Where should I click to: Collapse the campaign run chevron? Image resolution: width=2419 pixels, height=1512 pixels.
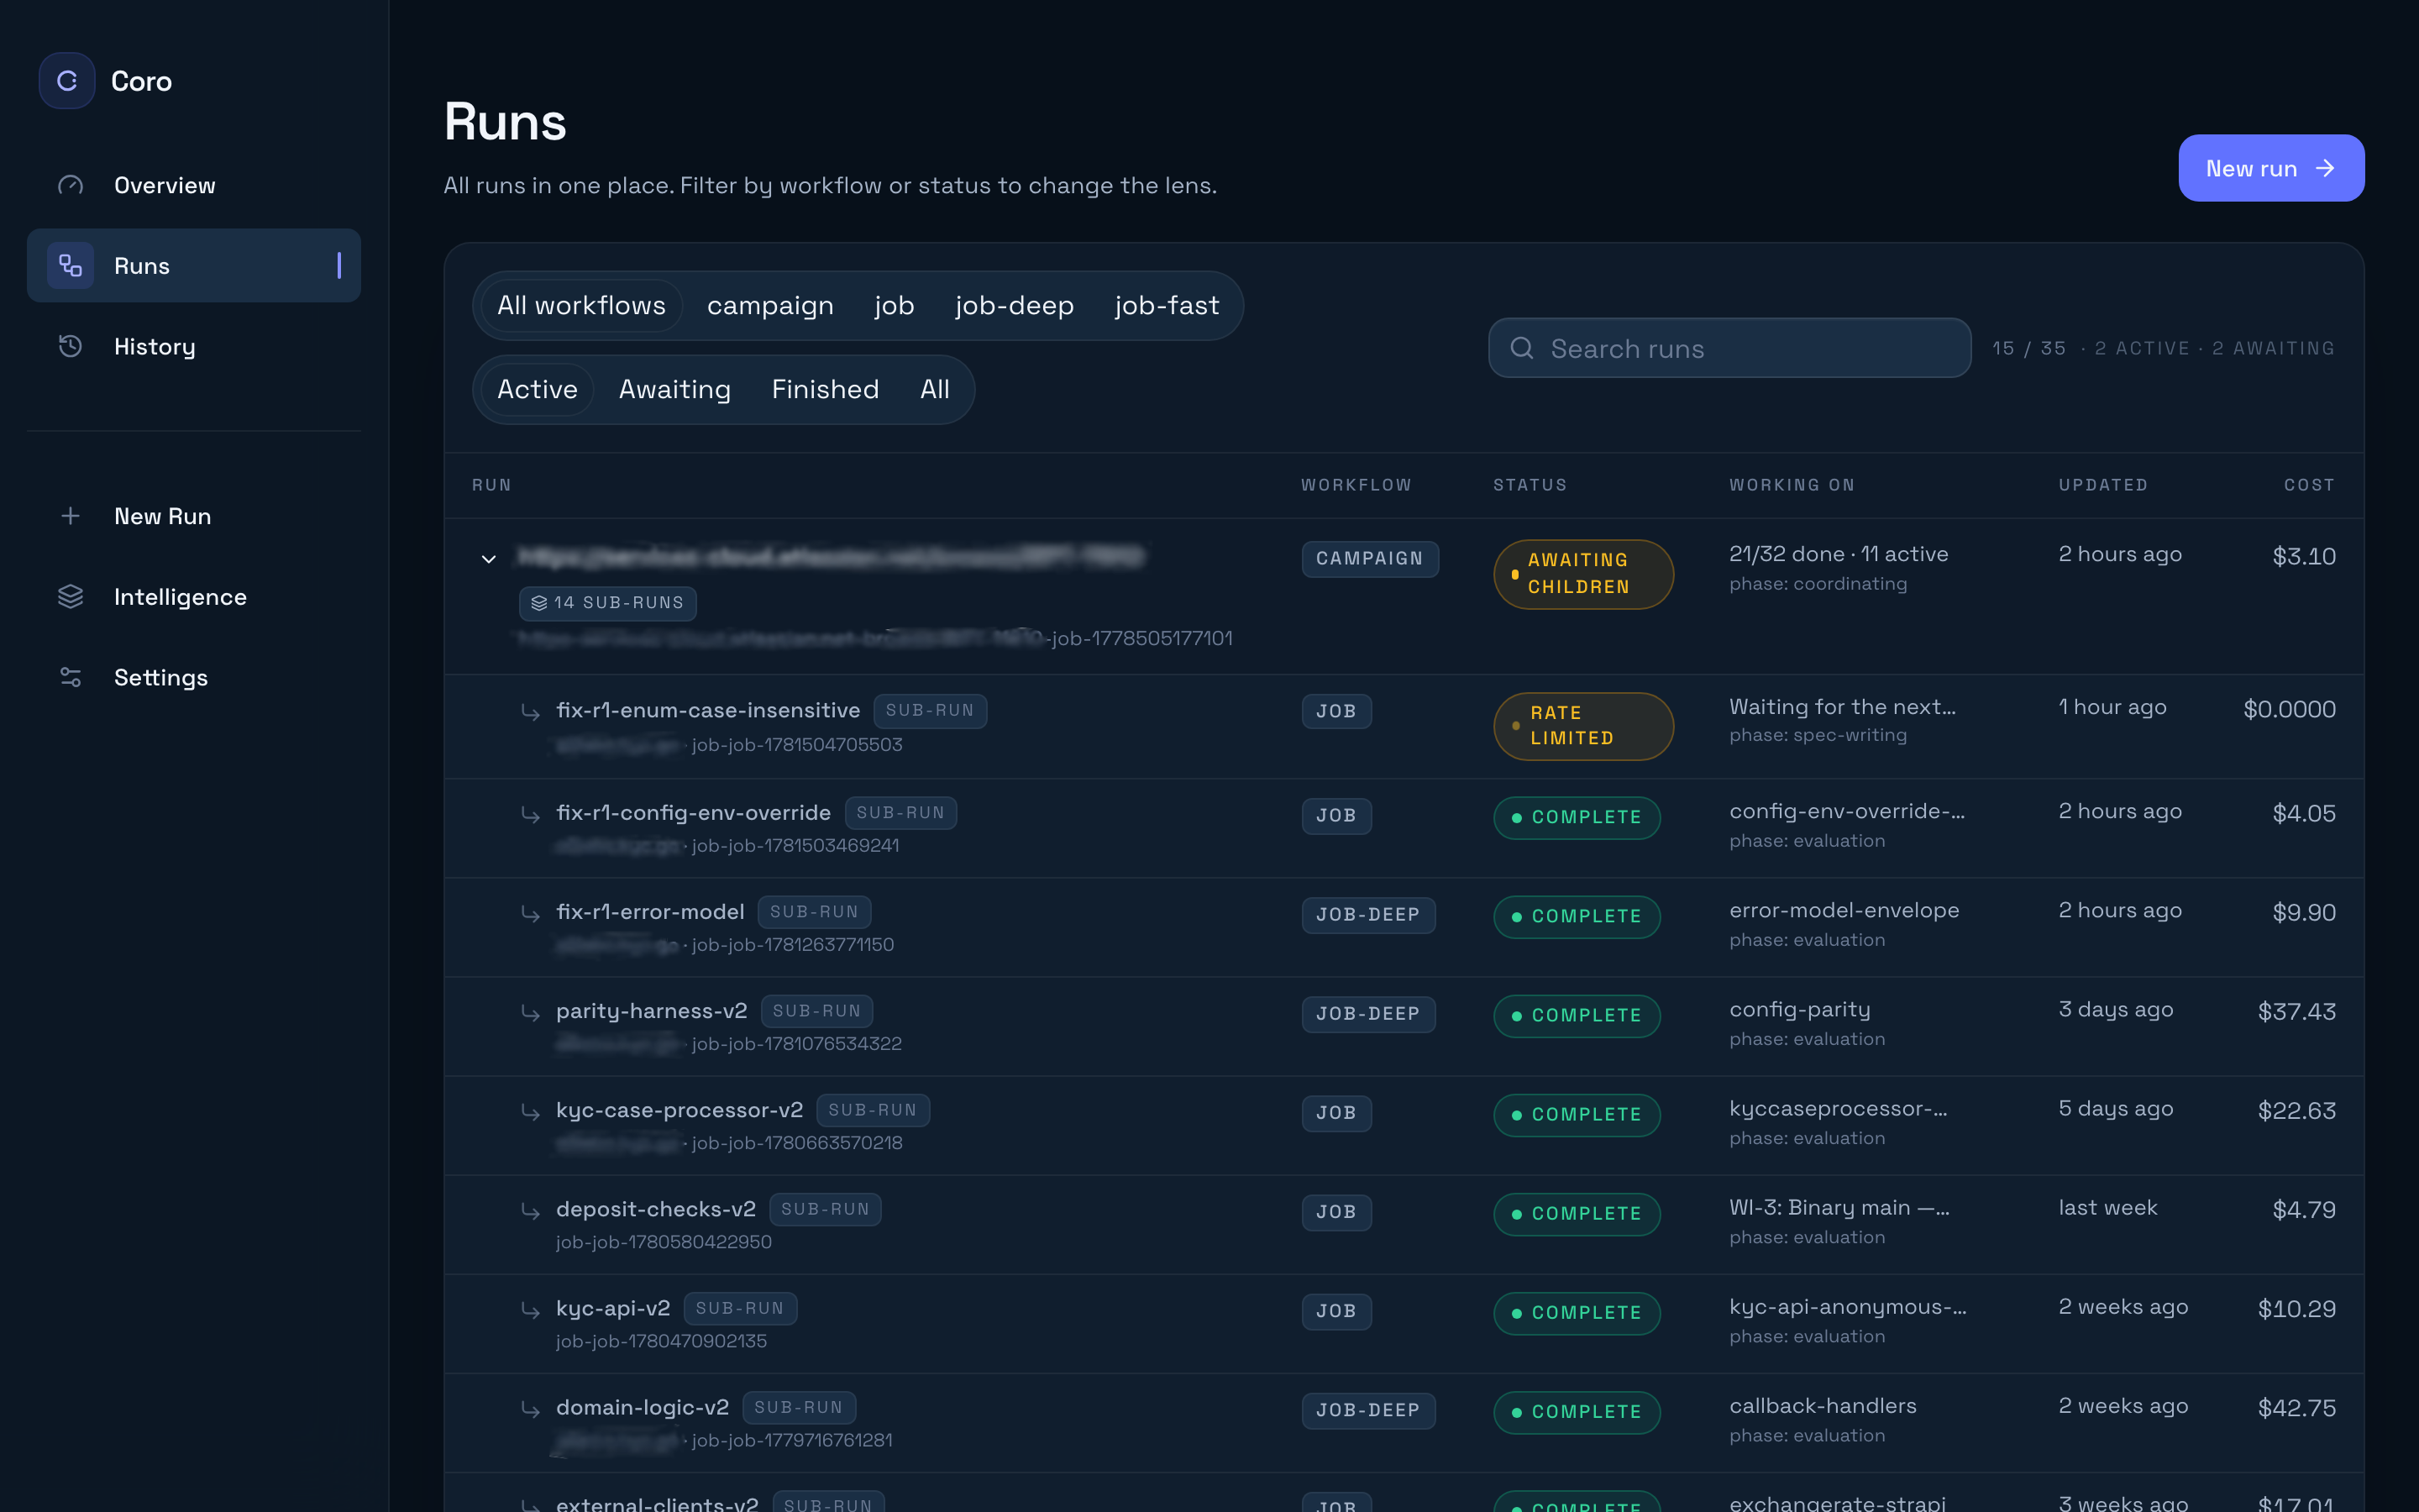click(x=489, y=559)
